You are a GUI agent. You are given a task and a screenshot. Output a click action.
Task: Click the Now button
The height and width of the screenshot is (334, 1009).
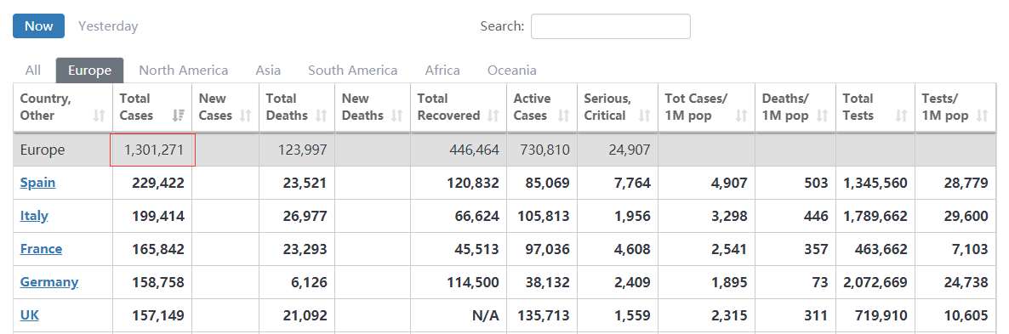click(38, 26)
